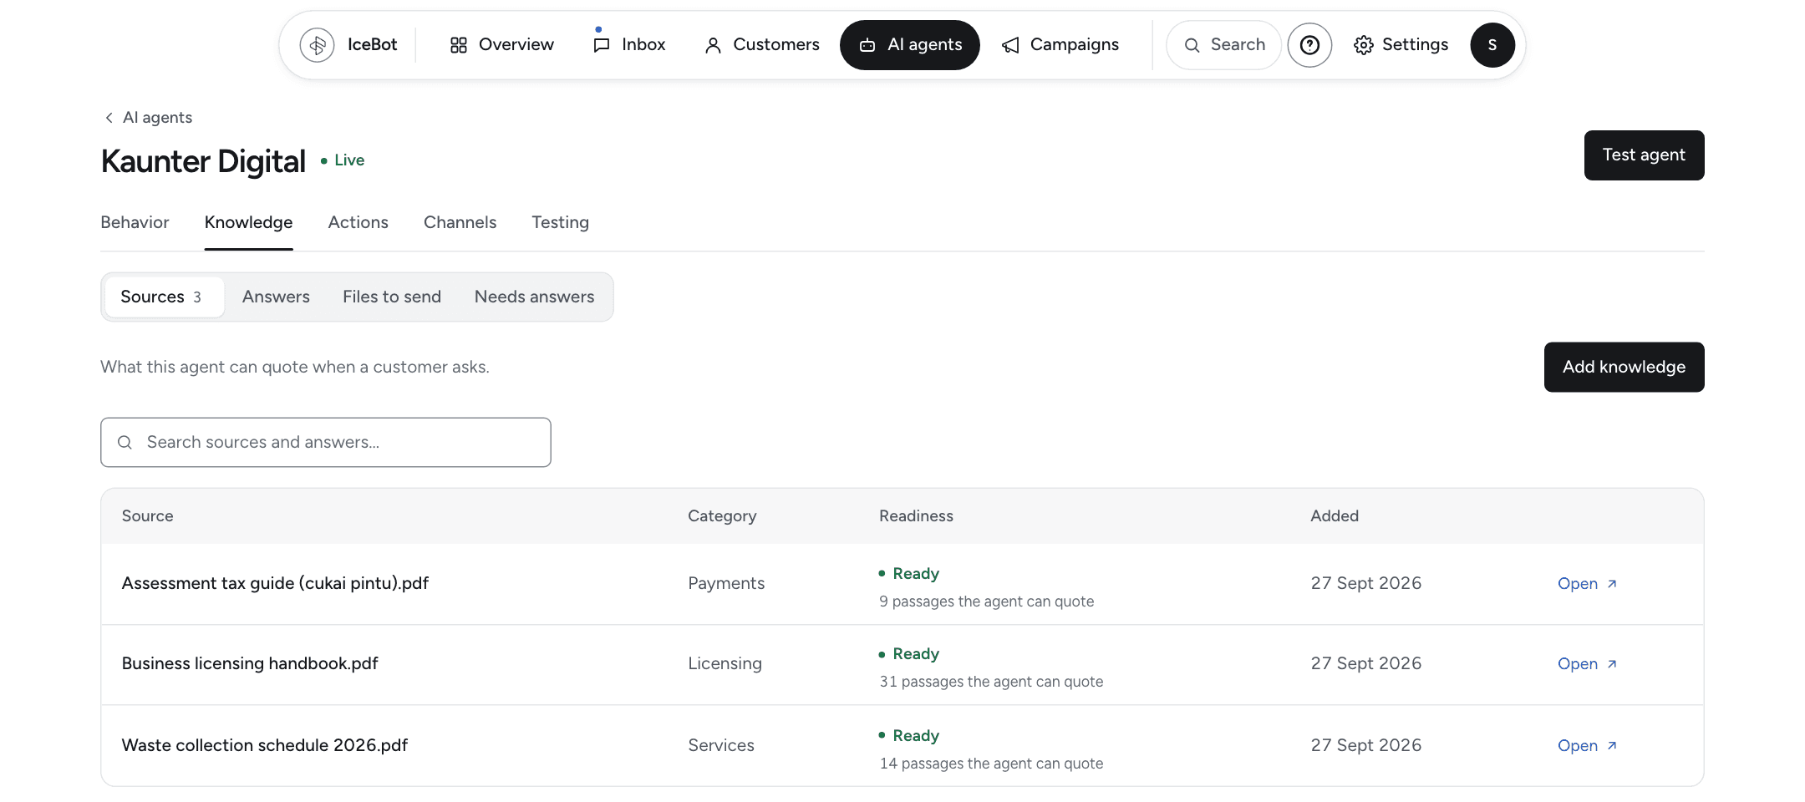Click the top bar Search field

pos(1224,45)
